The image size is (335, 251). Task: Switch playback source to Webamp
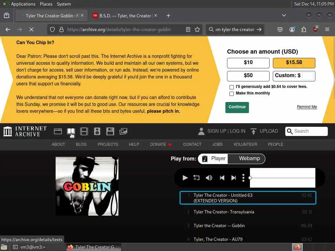coord(246,159)
